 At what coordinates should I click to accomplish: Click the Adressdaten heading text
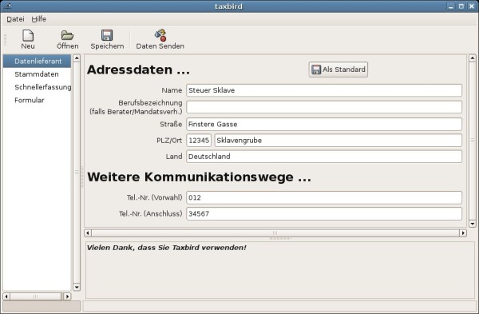click(x=138, y=70)
